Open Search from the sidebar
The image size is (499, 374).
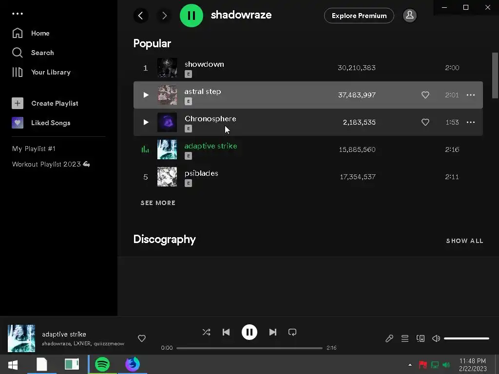(x=33, y=53)
